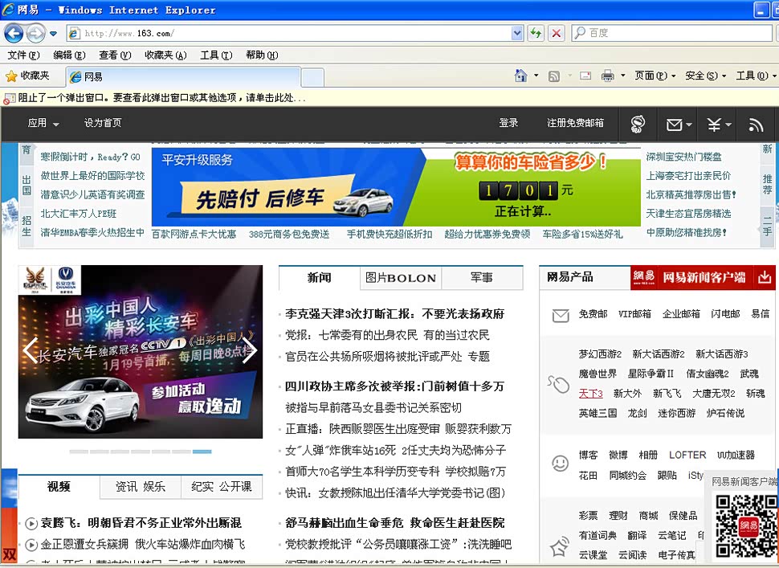Viewport: 779px width, 568px height.
Task: Click the smiley face icon beside 博客
Action: [560, 463]
